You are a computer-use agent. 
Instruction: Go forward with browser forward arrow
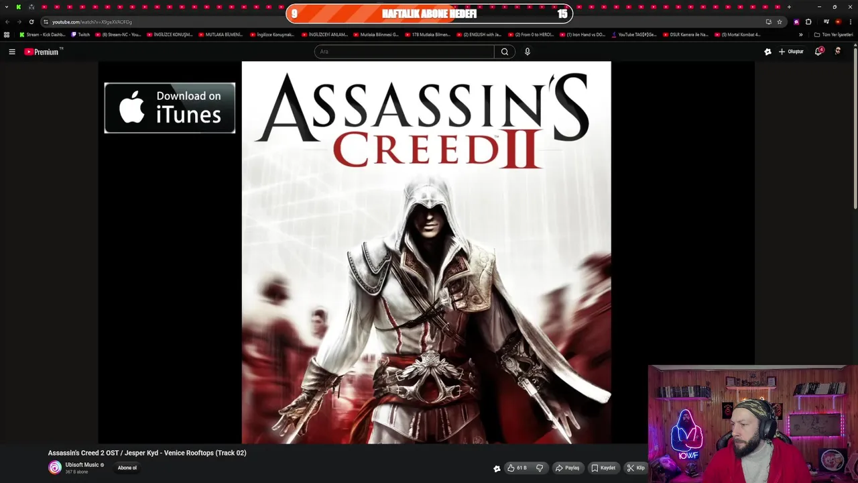pos(19,21)
